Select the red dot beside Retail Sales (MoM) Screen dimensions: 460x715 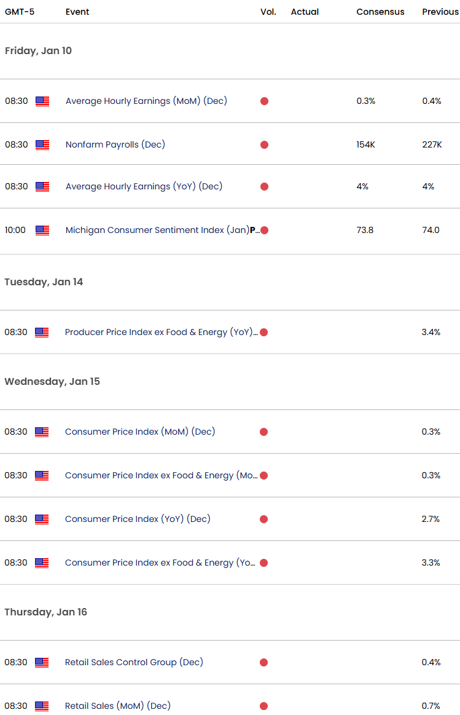[x=263, y=706]
